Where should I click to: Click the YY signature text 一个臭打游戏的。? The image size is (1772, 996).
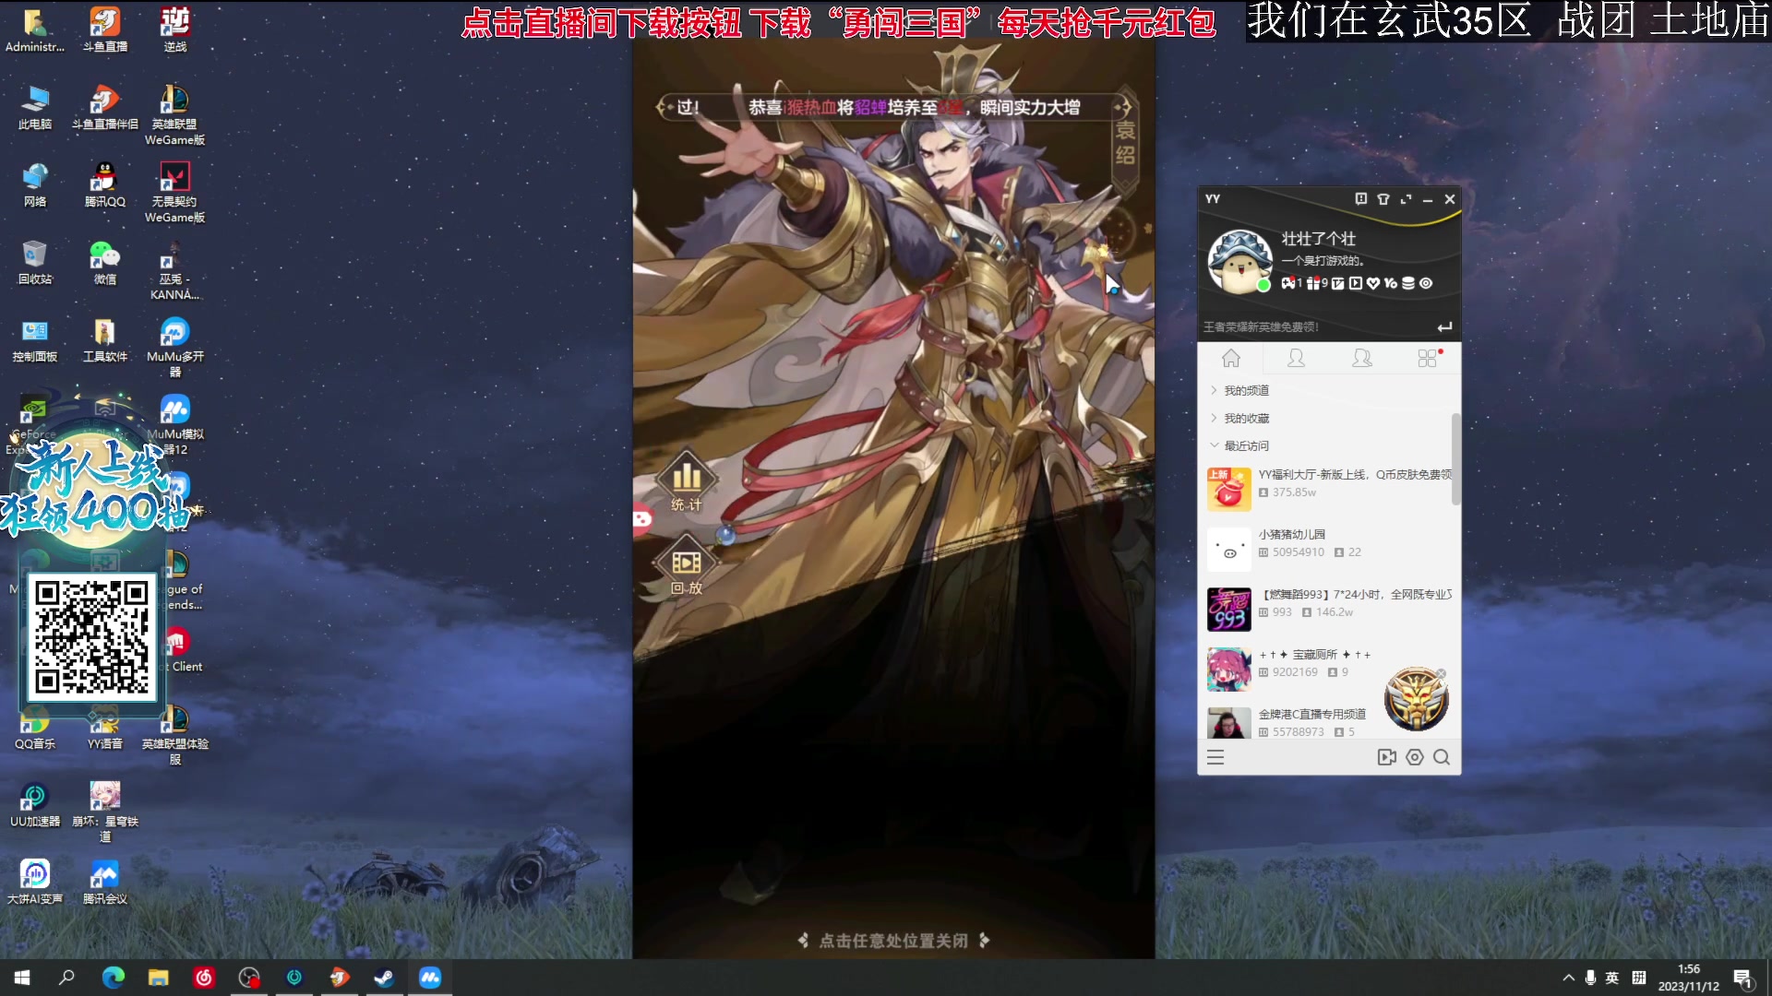(1323, 261)
